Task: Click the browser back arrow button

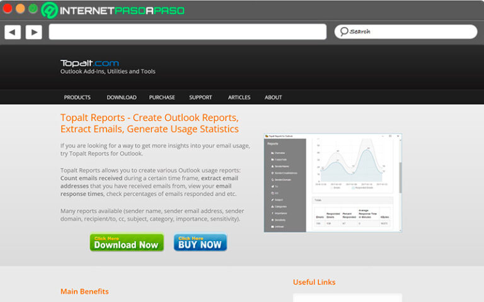Action: (13, 32)
